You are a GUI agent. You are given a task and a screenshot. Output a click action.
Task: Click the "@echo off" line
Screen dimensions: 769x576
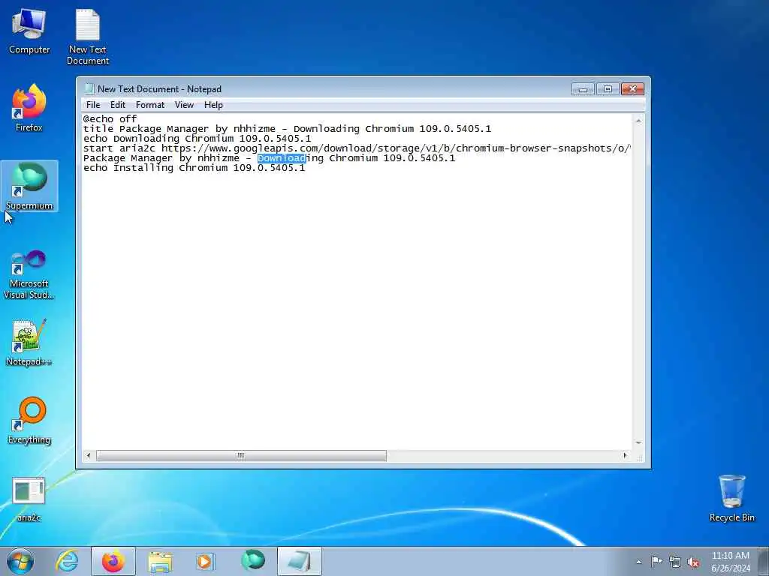coord(110,118)
